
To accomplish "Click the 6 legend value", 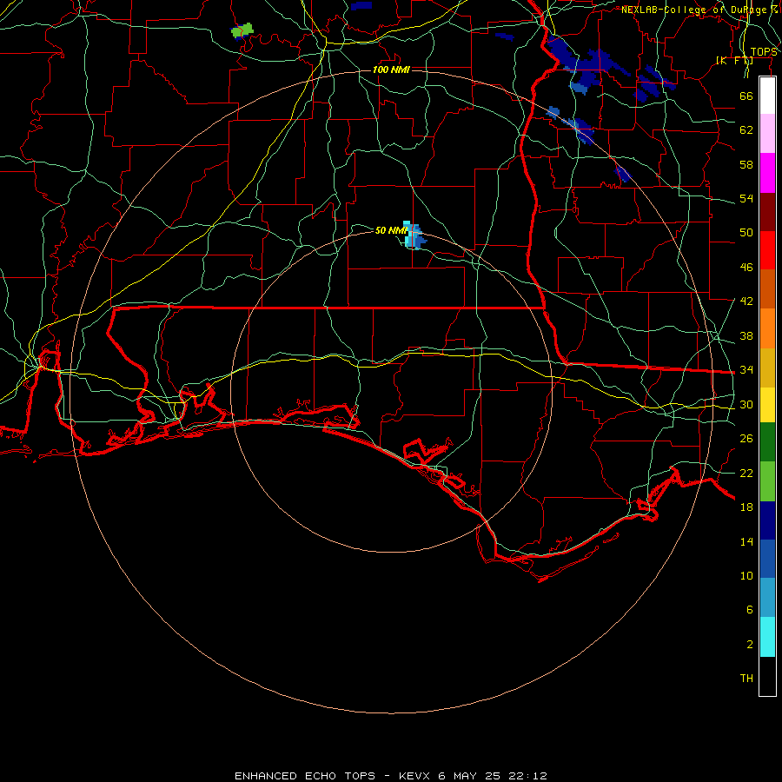I will pyautogui.click(x=750, y=610).
